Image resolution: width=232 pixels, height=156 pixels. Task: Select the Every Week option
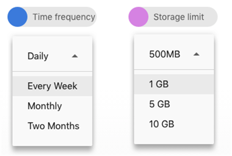52,86
